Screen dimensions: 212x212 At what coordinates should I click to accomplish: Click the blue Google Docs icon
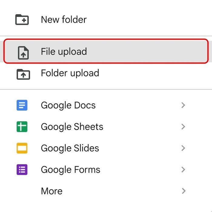pos(22,105)
